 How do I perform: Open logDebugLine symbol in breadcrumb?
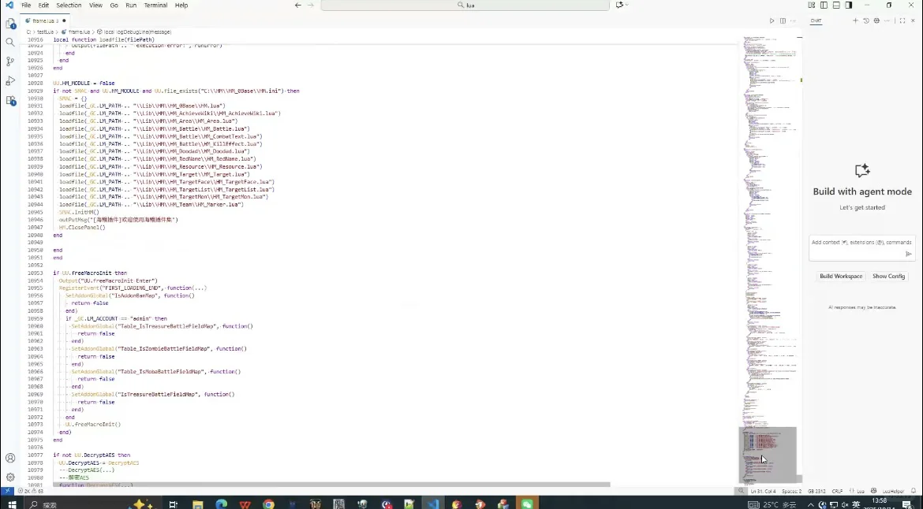point(135,32)
